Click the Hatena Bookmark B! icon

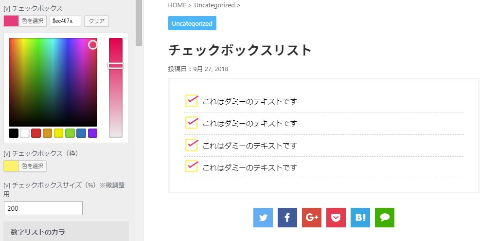tap(360, 218)
